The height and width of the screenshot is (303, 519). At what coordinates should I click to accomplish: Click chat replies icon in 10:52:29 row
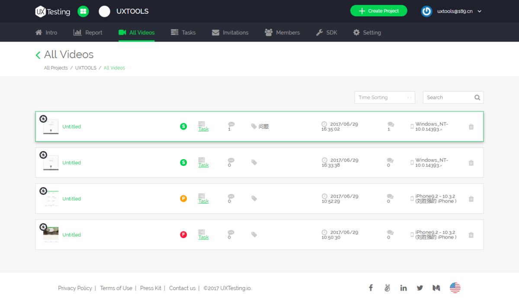(391, 197)
